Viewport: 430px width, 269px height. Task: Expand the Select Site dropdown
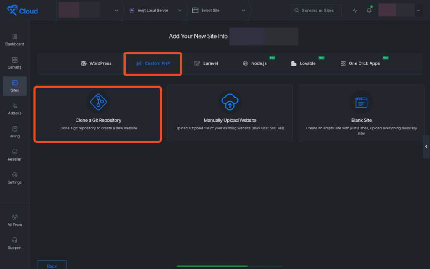(244, 11)
